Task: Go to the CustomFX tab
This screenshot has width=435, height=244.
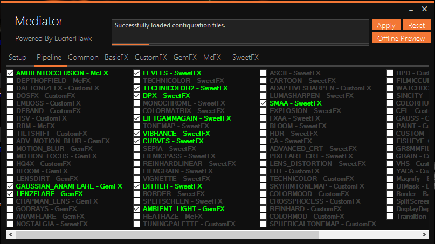Action: [x=151, y=58]
